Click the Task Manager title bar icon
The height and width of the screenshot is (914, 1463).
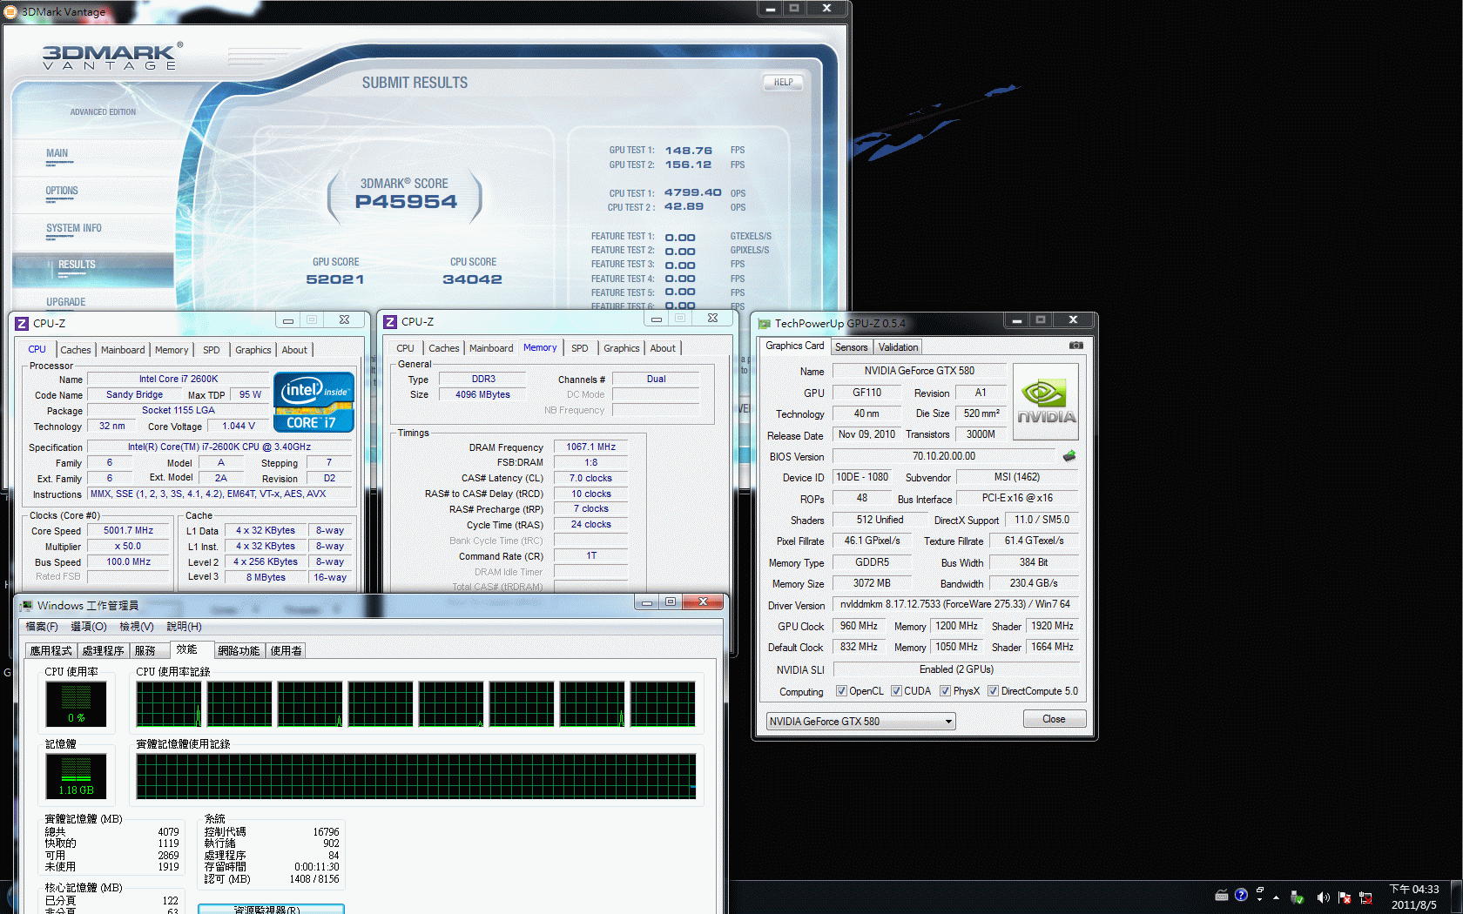click(26, 605)
